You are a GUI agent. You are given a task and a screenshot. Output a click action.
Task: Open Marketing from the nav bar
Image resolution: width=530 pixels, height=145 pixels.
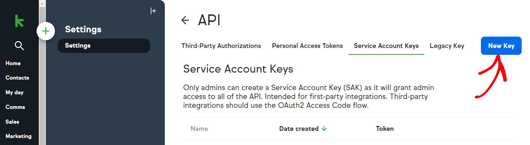pos(19,136)
